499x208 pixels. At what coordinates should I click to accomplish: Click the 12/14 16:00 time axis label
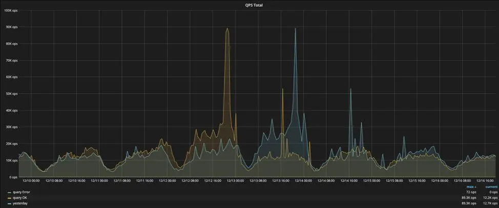pos(349,181)
